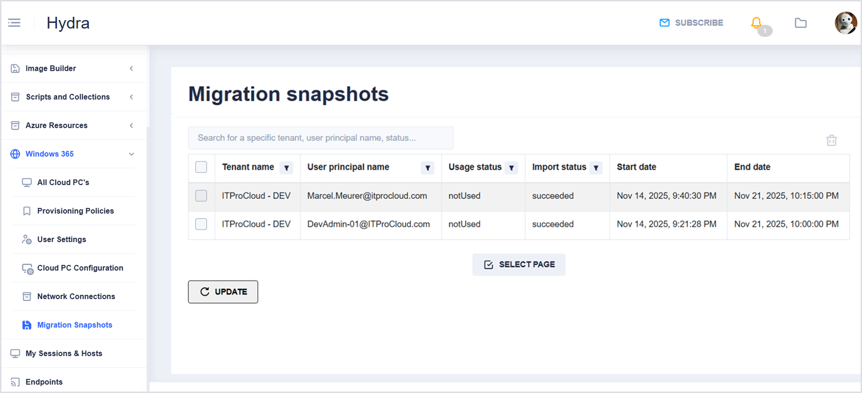Click the notification bell icon
The height and width of the screenshot is (393, 862).
pyautogui.click(x=756, y=23)
